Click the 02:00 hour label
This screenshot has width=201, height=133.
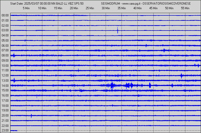click(x=5, y=26)
